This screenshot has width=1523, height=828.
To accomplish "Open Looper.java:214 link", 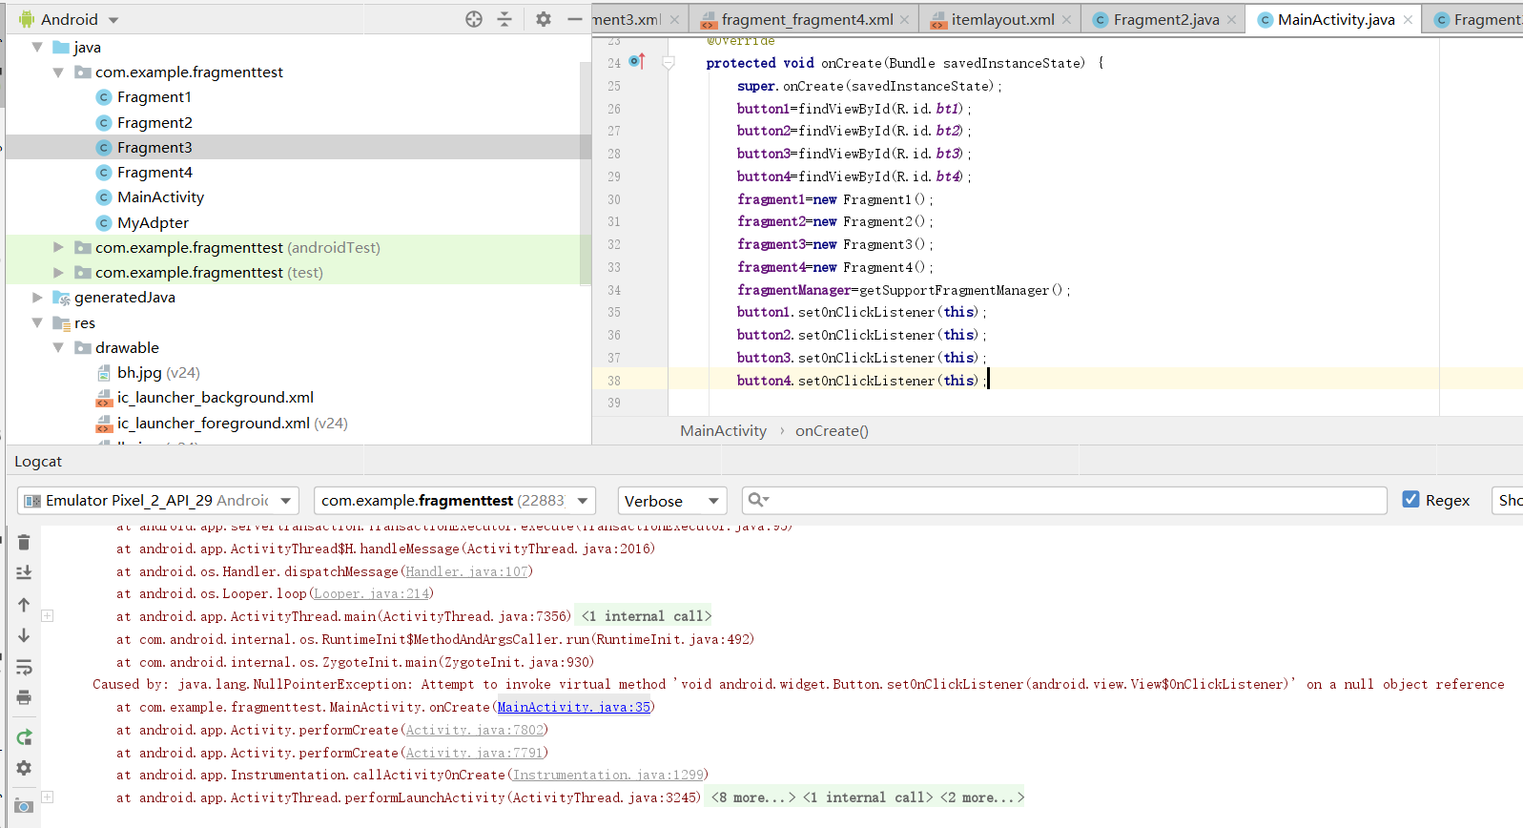I will tap(371, 593).
